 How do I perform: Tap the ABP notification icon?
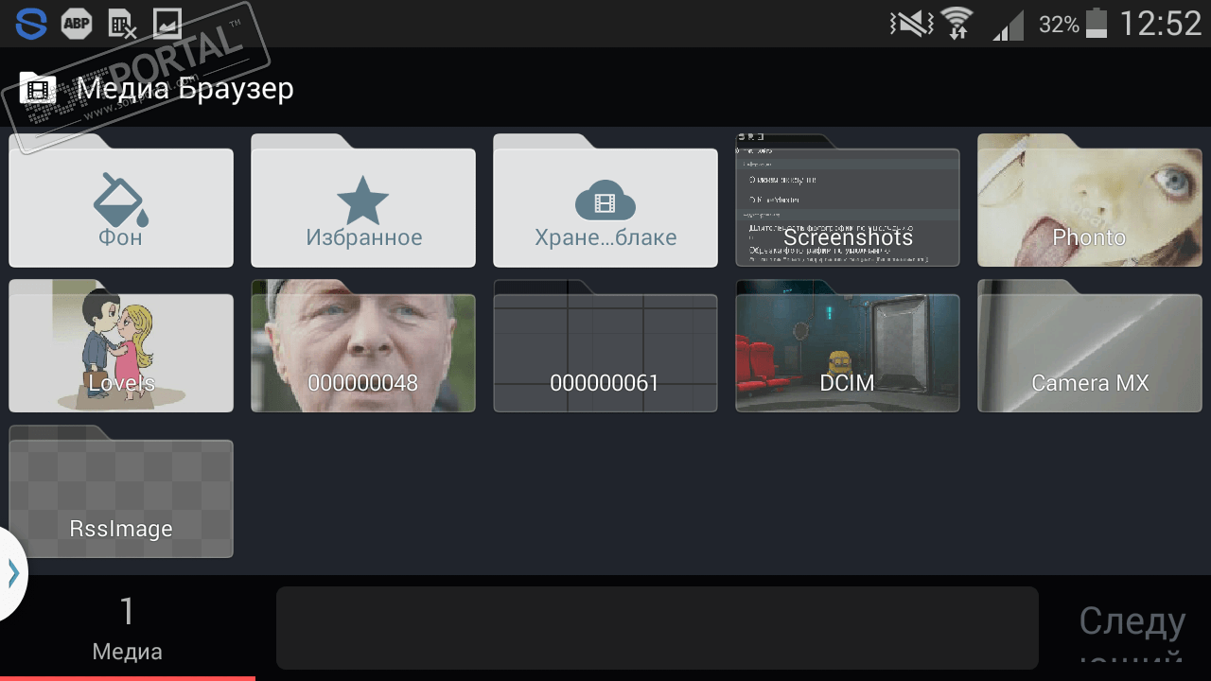point(77,24)
